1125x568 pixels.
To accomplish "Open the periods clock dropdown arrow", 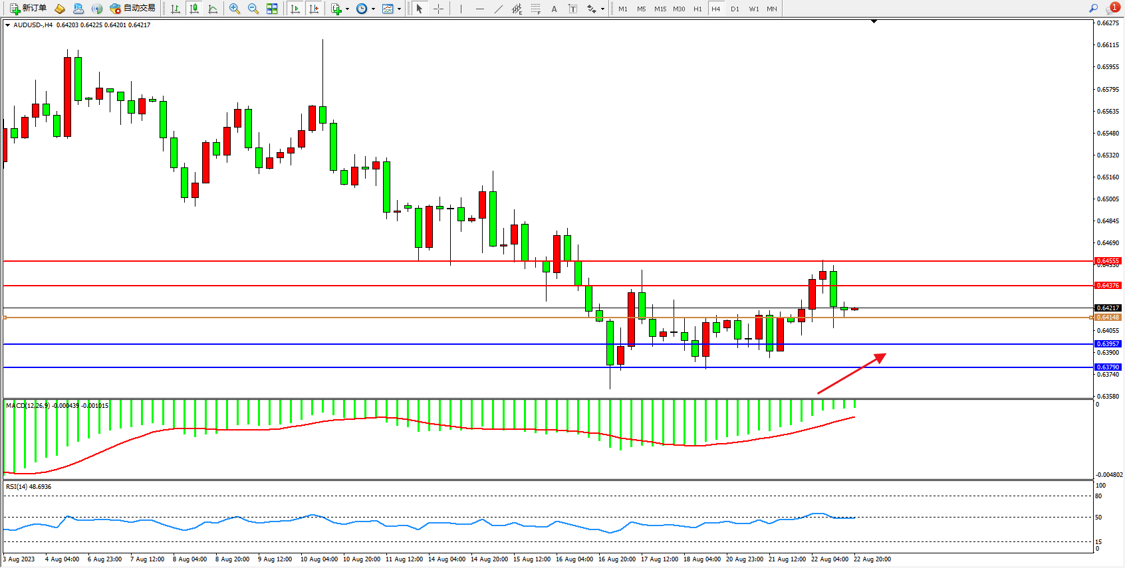I will [373, 9].
